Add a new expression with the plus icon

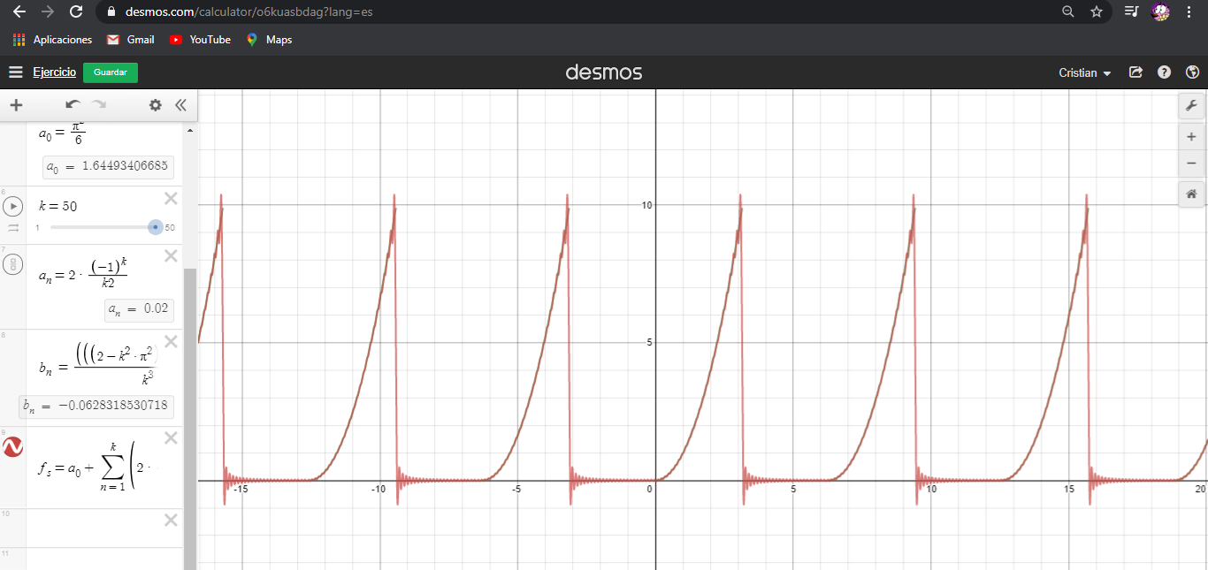[16, 105]
